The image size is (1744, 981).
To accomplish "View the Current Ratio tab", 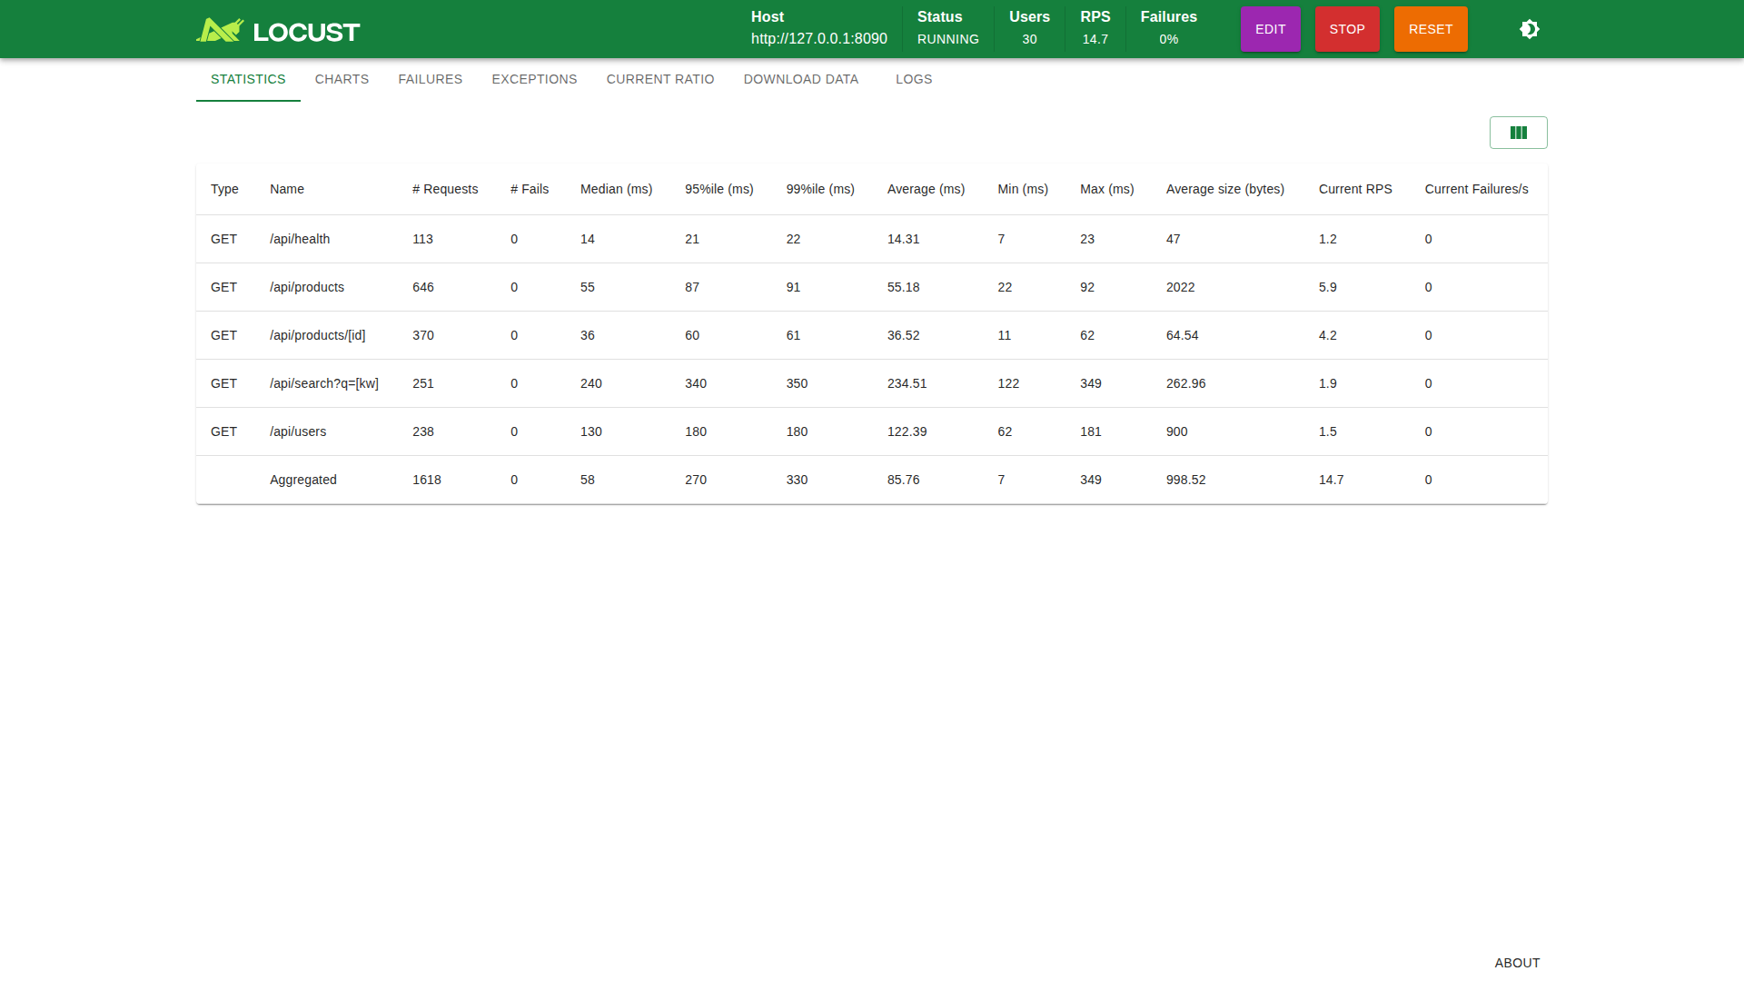I will click(x=660, y=79).
